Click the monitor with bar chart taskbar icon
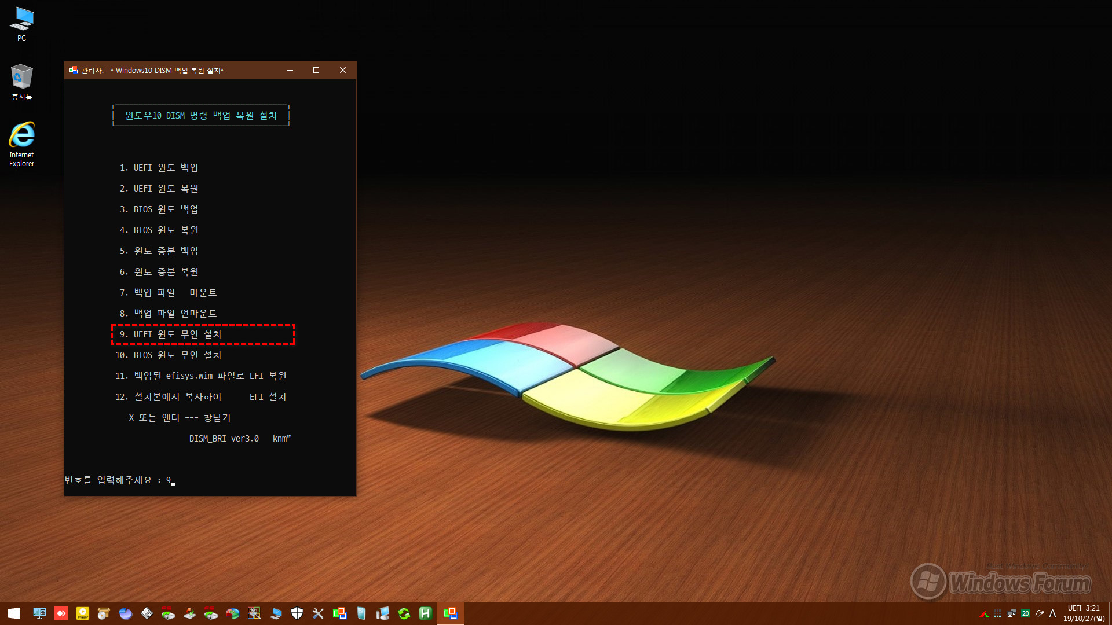This screenshot has height=625, width=1112. pyautogui.click(x=39, y=613)
